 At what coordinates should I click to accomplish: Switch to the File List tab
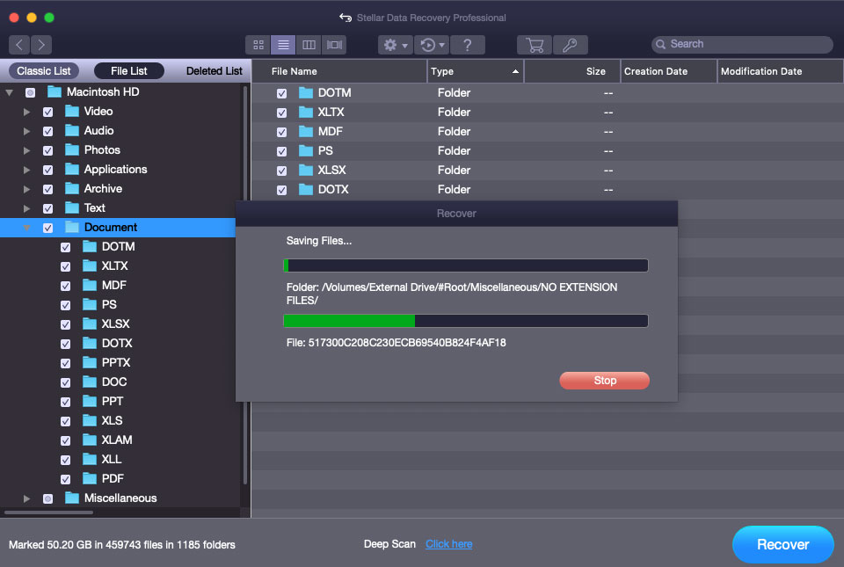tap(128, 71)
